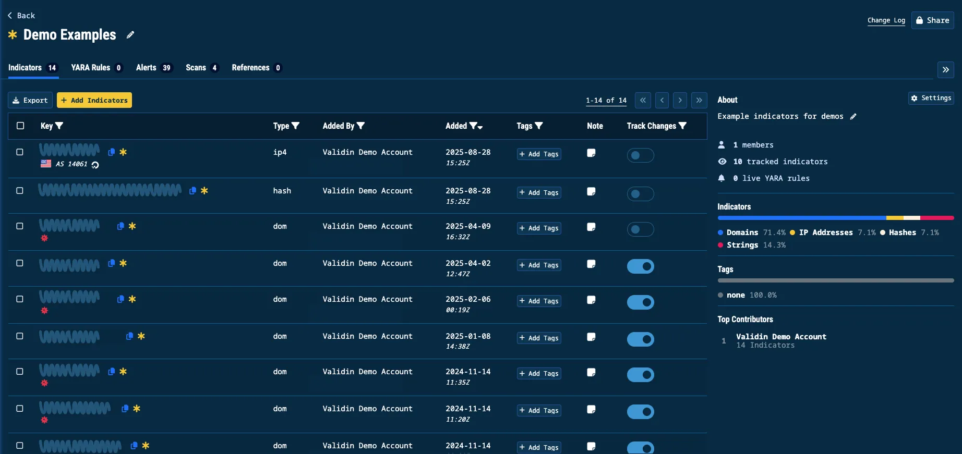Click the pencil icon beside Demo Examples title

(130, 35)
